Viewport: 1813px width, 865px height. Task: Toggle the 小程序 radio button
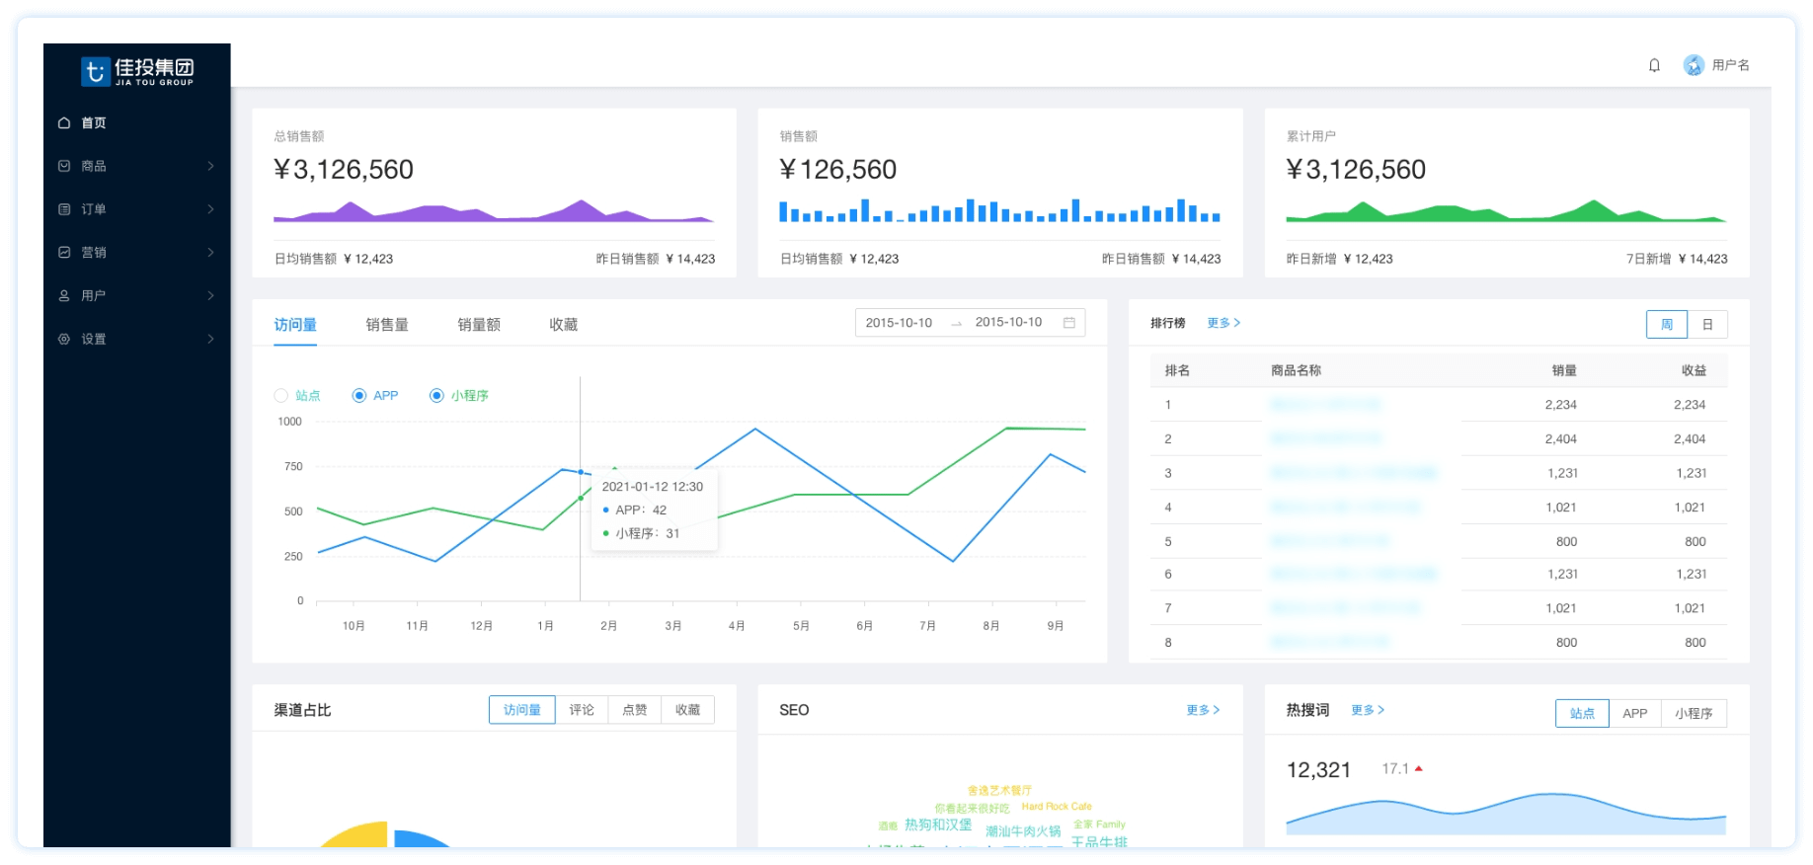(436, 396)
